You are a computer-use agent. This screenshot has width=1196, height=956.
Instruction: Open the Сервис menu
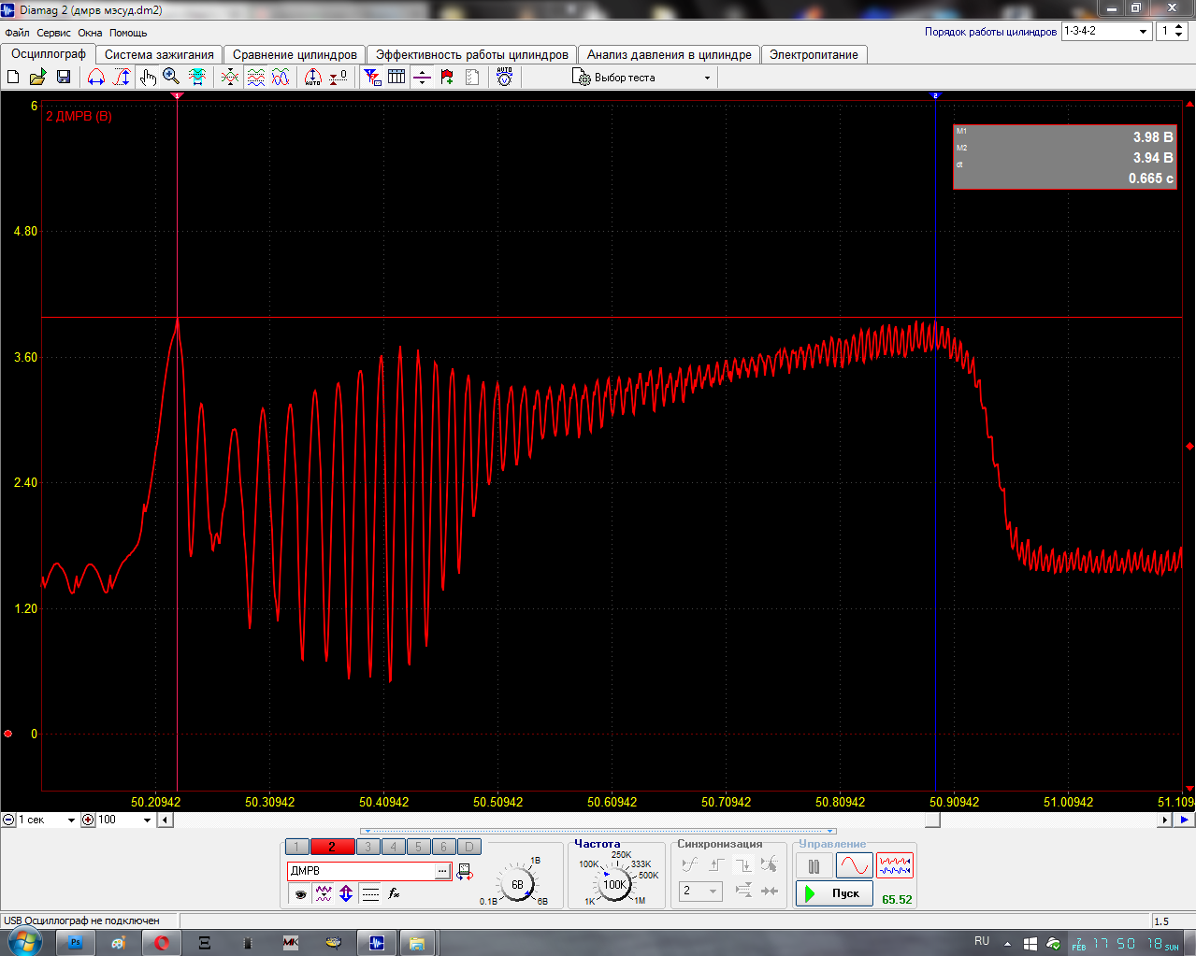point(53,33)
